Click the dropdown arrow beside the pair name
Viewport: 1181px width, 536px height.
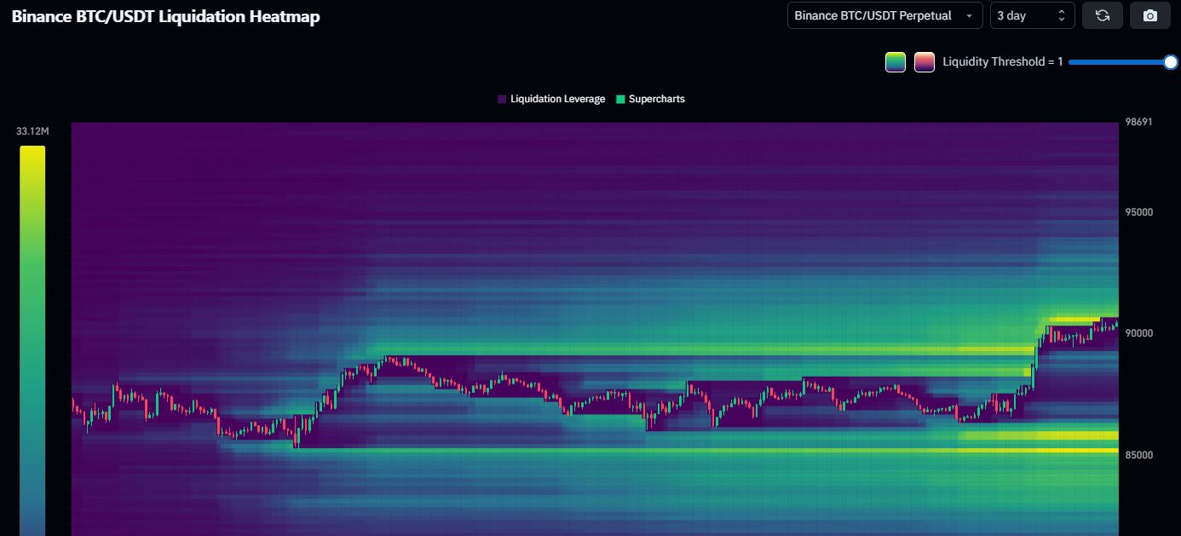(x=968, y=15)
